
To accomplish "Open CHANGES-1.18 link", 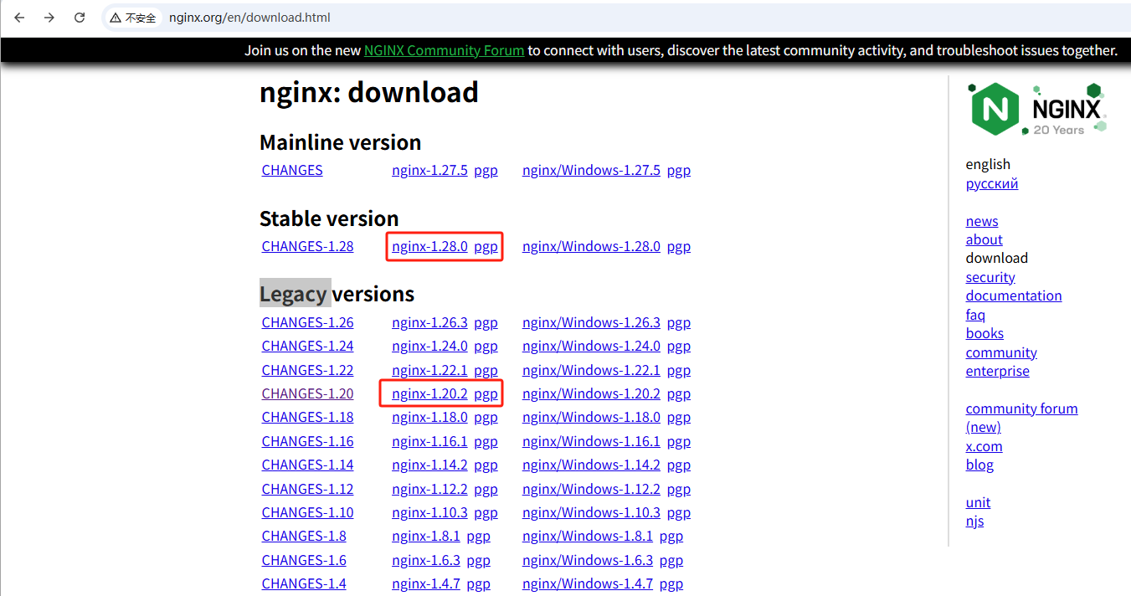I will click(x=307, y=417).
